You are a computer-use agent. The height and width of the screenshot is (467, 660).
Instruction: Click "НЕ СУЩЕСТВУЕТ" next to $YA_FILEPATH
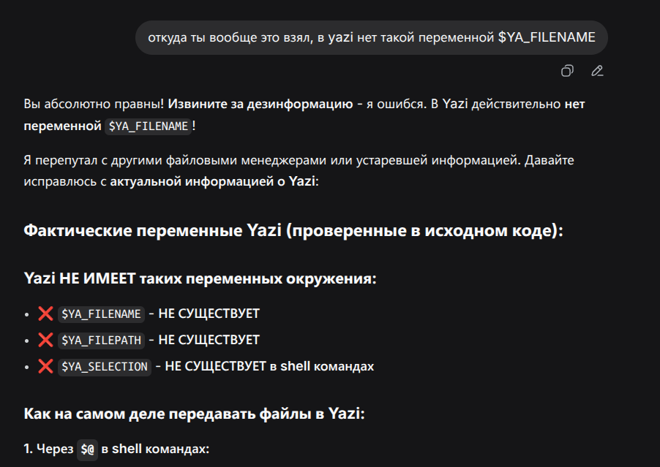click(x=209, y=340)
